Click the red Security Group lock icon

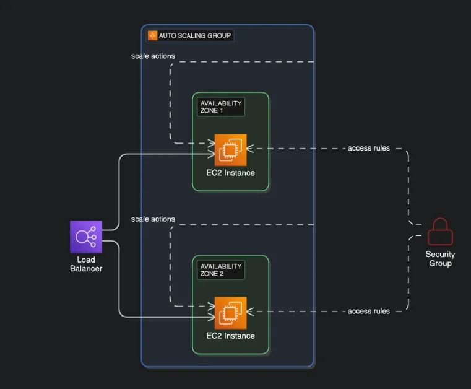(440, 232)
